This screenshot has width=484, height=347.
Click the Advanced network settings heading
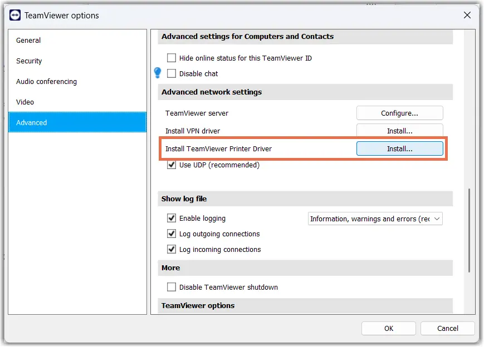pos(212,92)
